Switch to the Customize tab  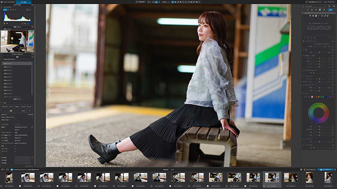tap(24, 2)
